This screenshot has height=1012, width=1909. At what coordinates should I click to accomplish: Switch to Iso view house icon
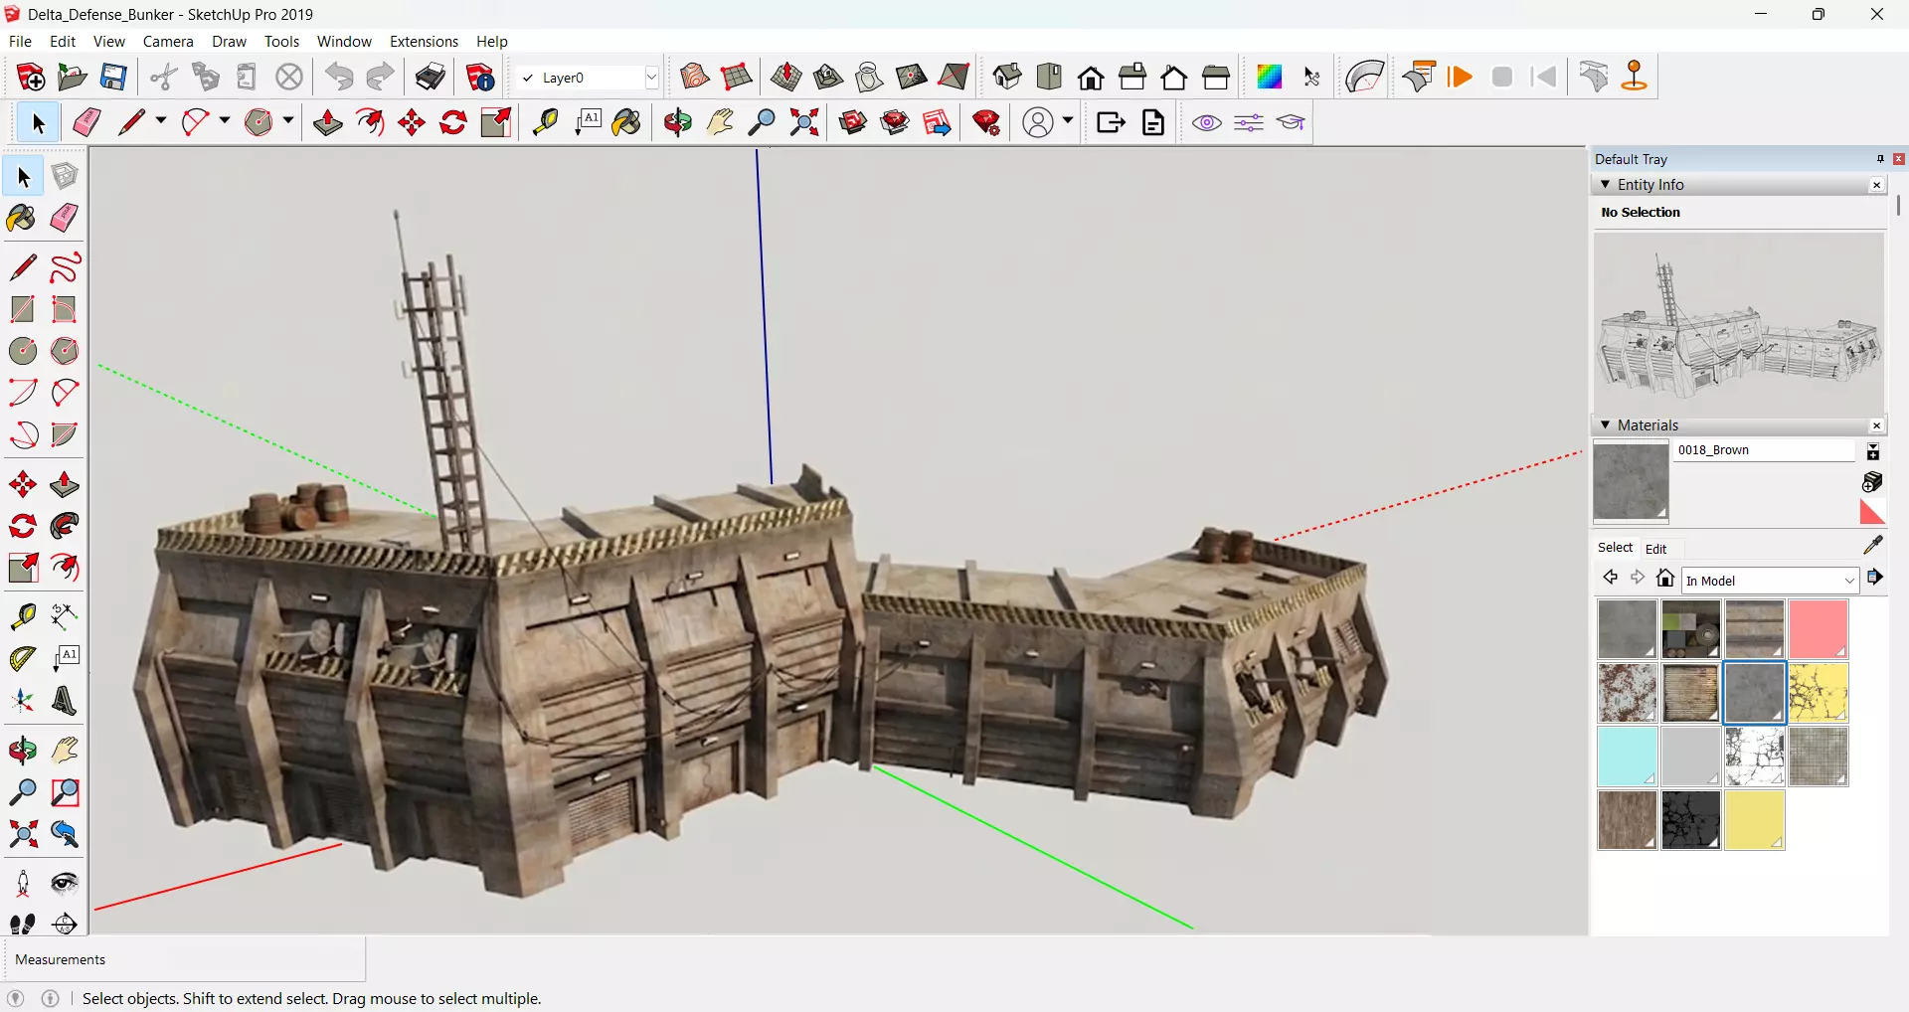coord(1007,77)
